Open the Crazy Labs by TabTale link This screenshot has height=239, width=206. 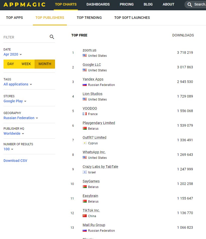(x=100, y=167)
